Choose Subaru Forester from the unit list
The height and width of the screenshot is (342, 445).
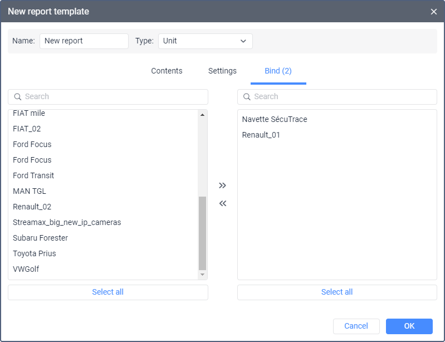[40, 238]
